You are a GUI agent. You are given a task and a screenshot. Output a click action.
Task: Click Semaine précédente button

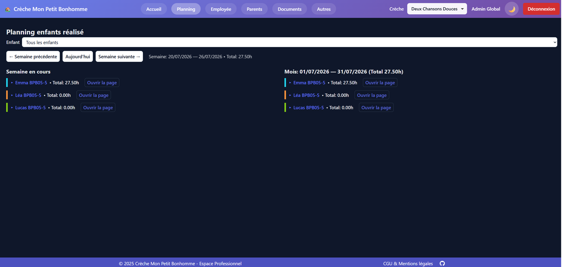click(x=33, y=57)
